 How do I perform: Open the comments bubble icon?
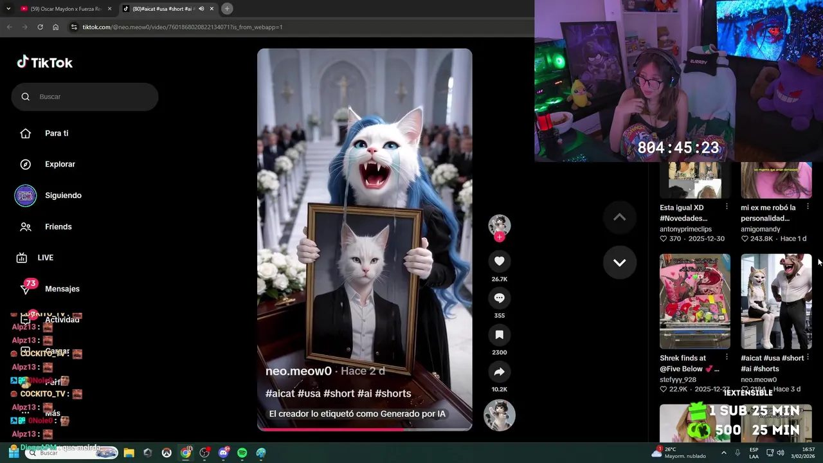[x=499, y=298]
